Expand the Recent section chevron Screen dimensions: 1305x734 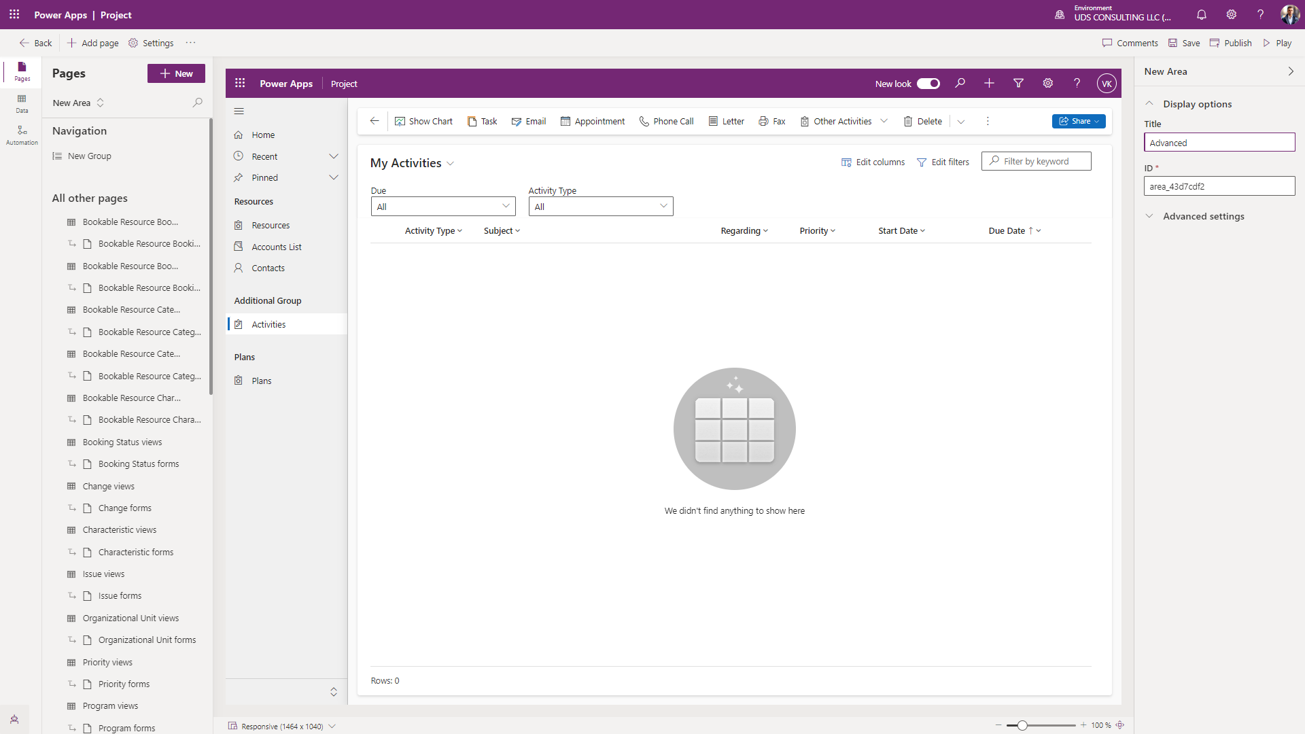[334, 156]
